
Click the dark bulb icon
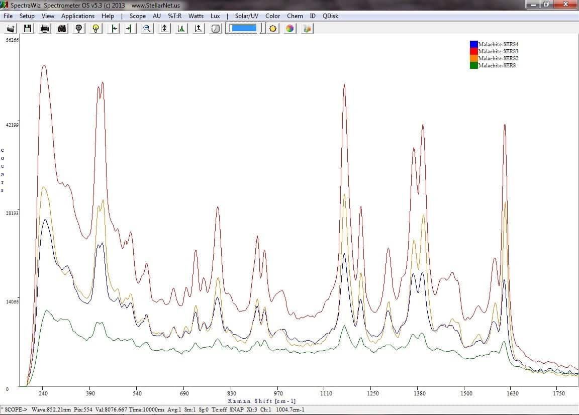(x=78, y=29)
